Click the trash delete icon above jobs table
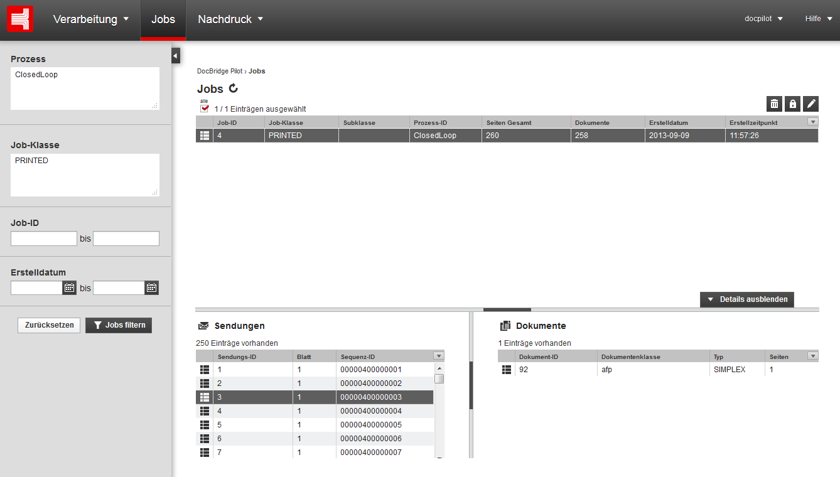840x477 pixels. (x=774, y=104)
